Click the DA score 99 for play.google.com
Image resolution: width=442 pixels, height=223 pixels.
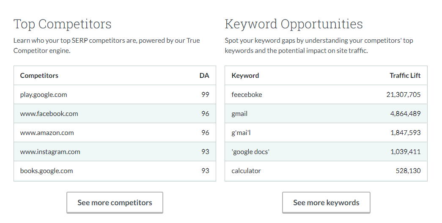pyautogui.click(x=205, y=95)
